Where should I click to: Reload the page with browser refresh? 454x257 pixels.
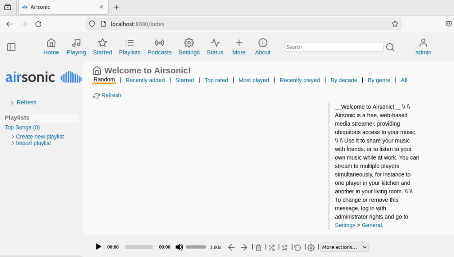coord(38,24)
